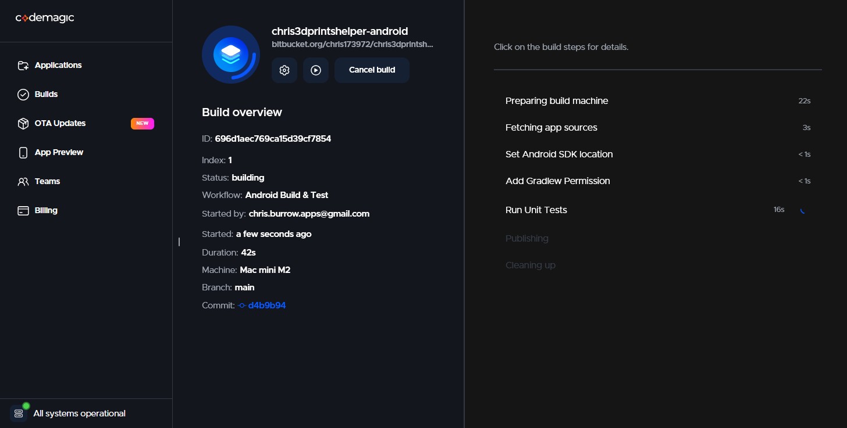Click the Applications folder icon
Screen dimensions: 847x428
pyautogui.click(x=23, y=65)
